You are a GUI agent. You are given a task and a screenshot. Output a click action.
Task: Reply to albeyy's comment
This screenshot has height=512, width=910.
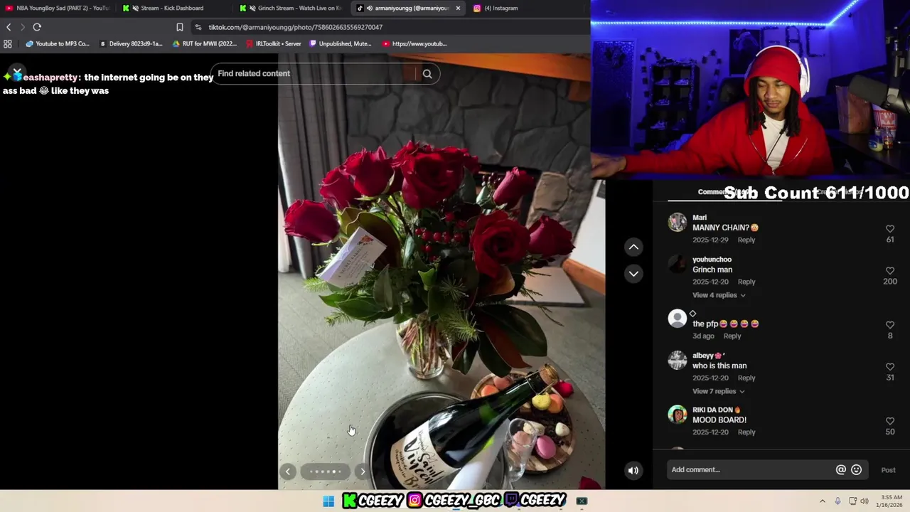click(x=746, y=378)
